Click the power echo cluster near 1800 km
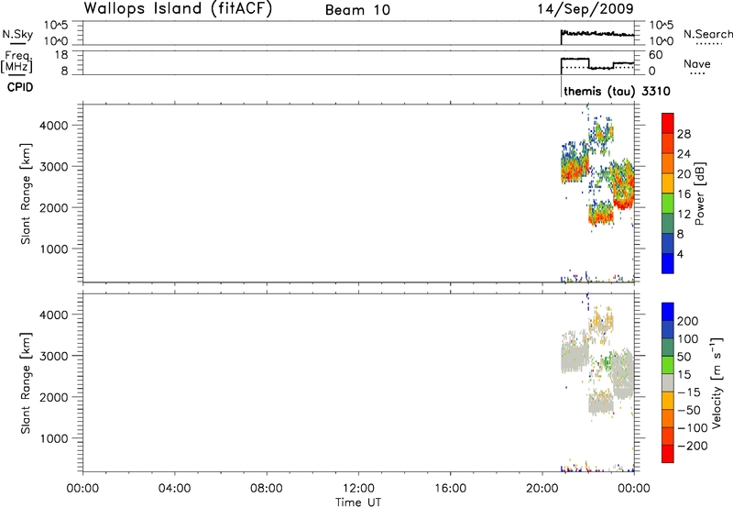Viewport: 733px width, 508px height. coord(601,215)
